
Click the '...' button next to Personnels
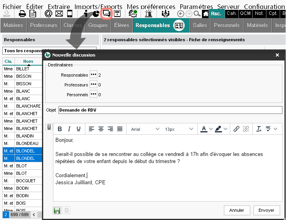point(93,94)
